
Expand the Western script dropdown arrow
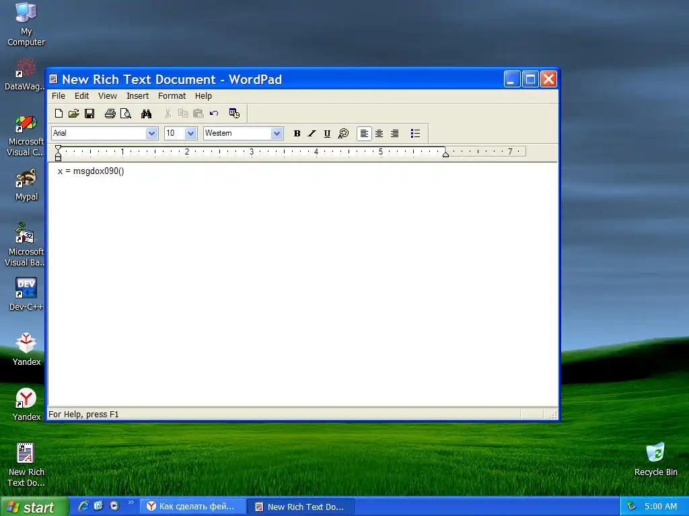(277, 134)
